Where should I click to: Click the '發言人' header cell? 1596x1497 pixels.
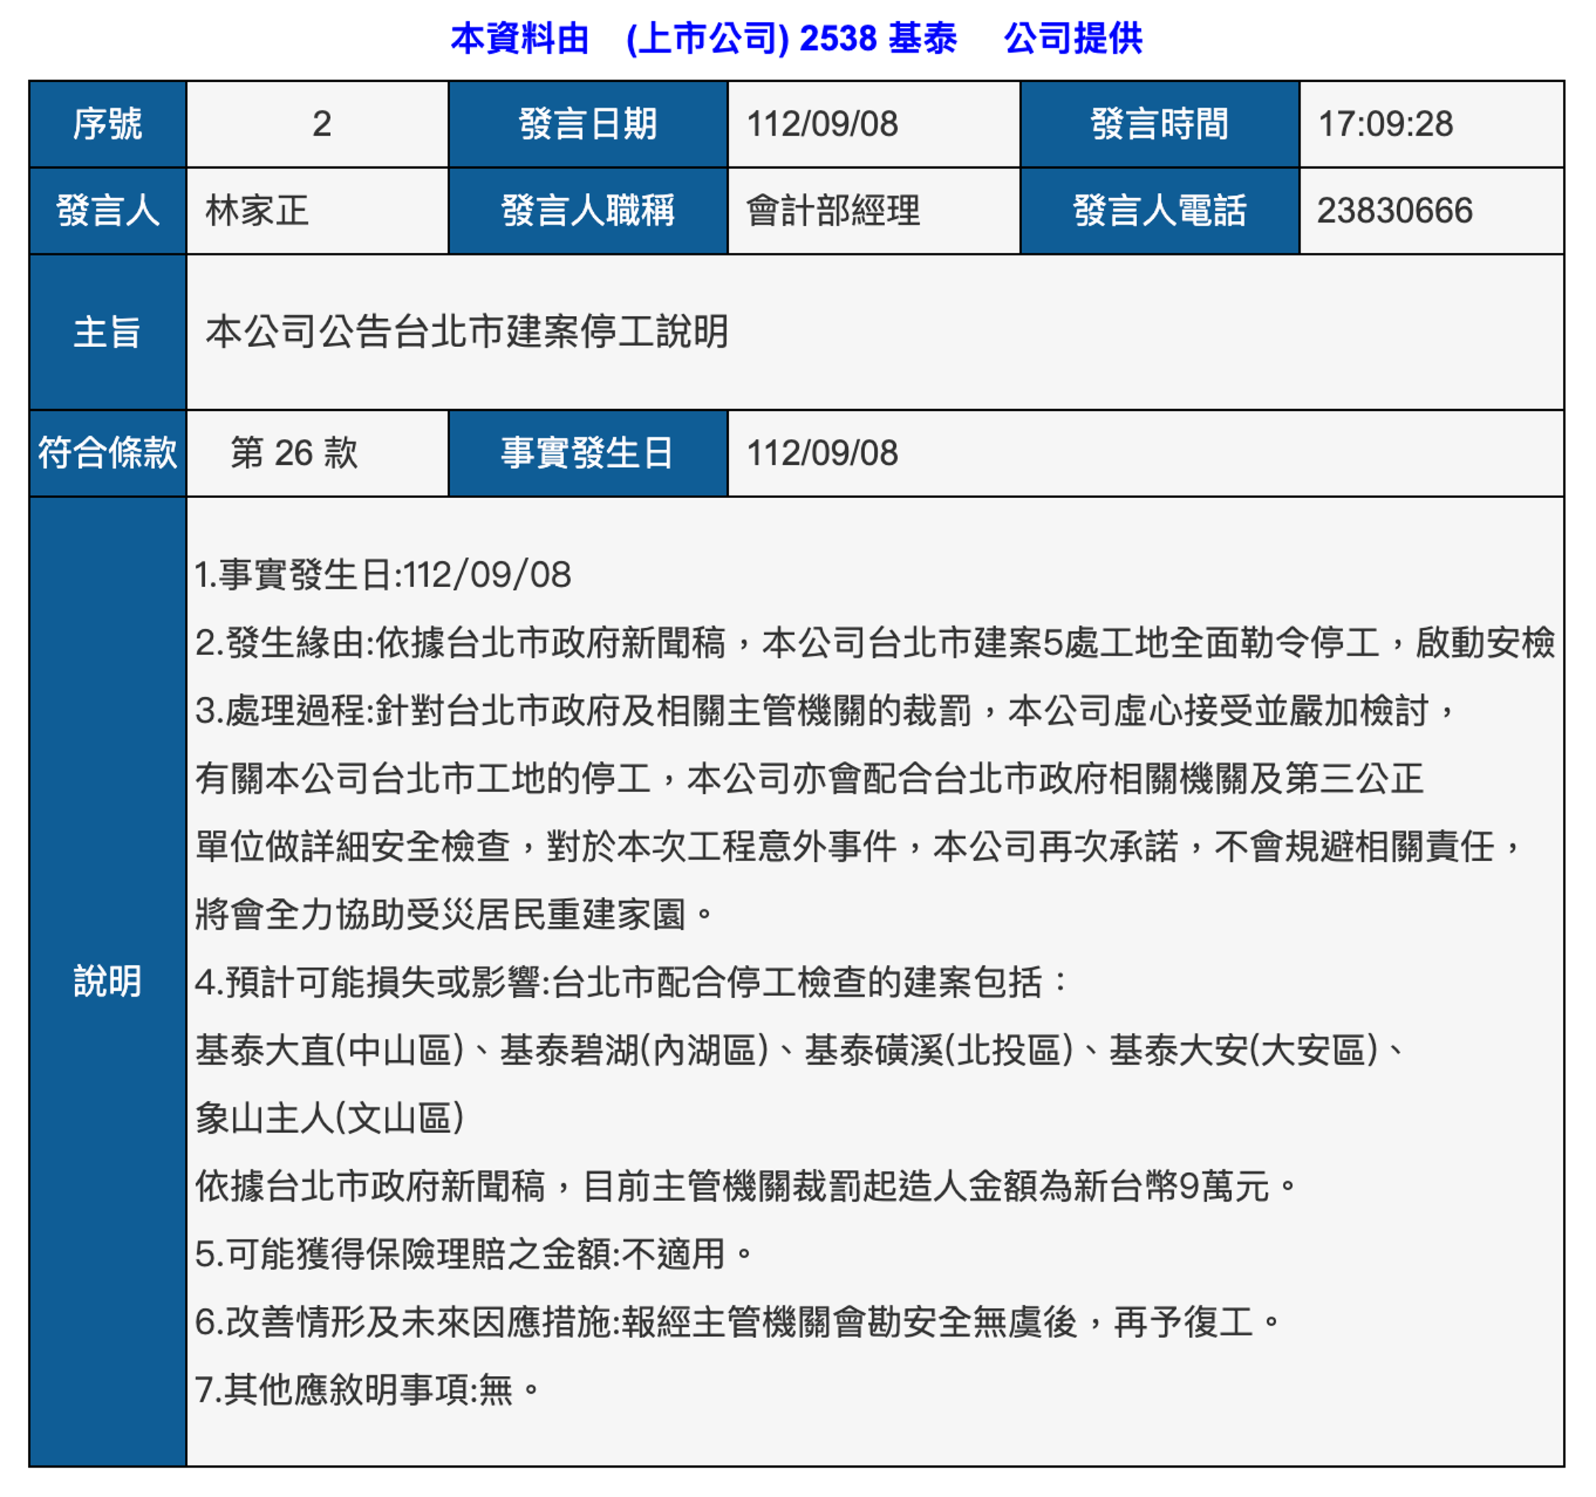point(108,211)
